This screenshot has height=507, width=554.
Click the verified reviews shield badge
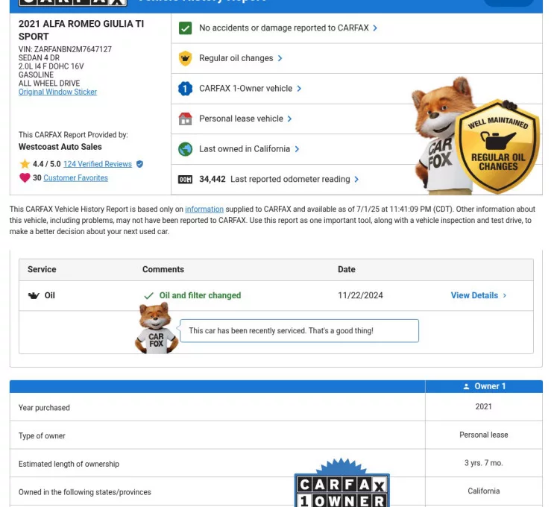click(x=139, y=164)
